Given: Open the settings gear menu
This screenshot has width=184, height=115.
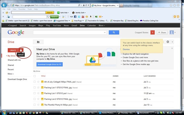Looking at the screenshot, I should (x=168, y=42).
